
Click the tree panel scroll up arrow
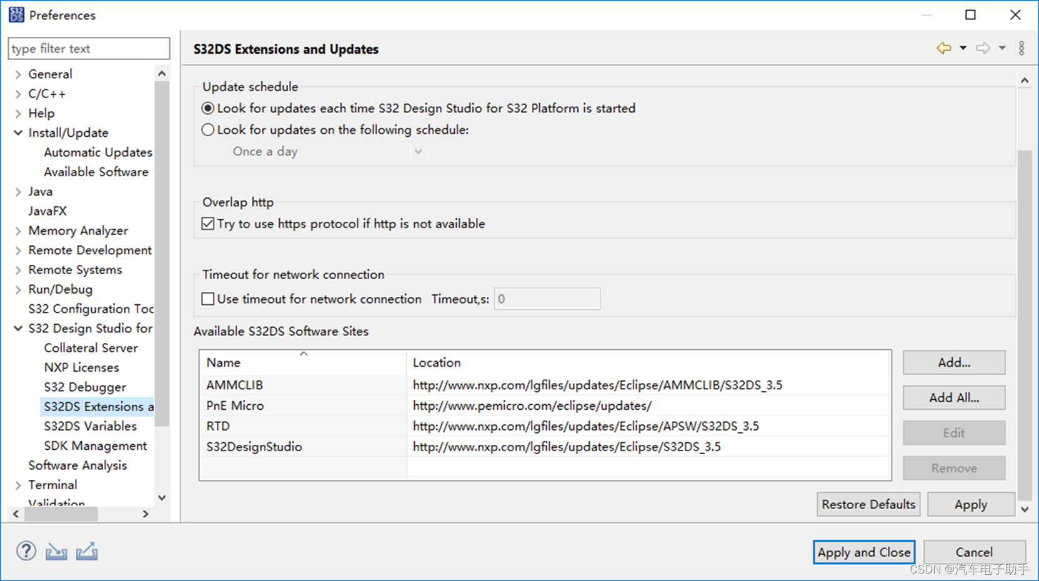coord(162,74)
